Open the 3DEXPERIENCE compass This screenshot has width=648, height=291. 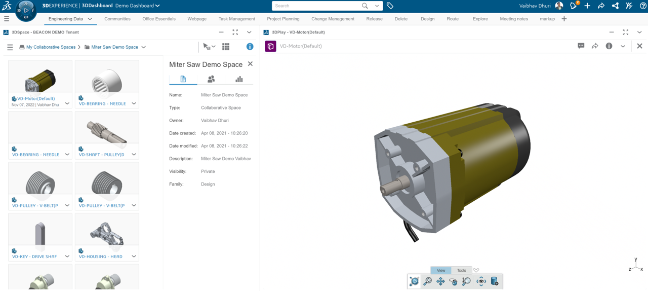pos(26,11)
